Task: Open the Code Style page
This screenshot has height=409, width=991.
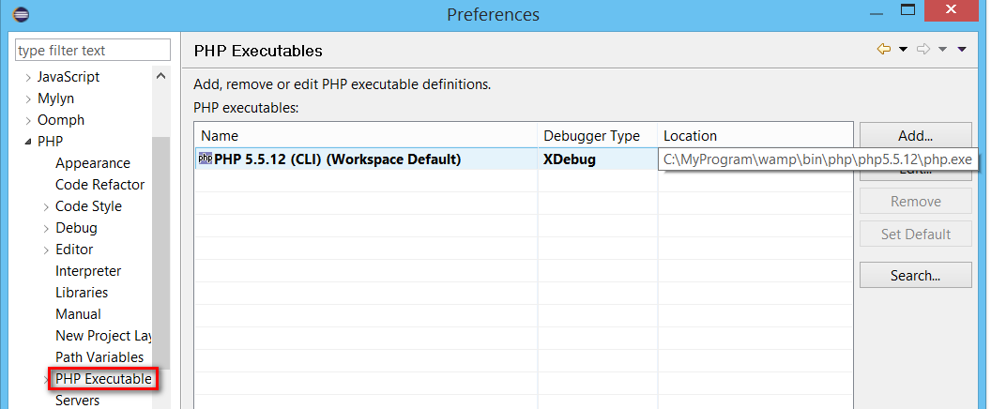Action: (88, 206)
